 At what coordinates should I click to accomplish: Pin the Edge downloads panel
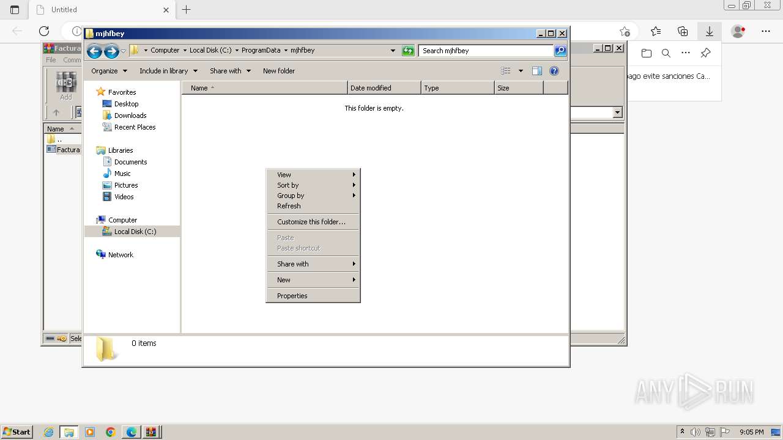pos(705,53)
